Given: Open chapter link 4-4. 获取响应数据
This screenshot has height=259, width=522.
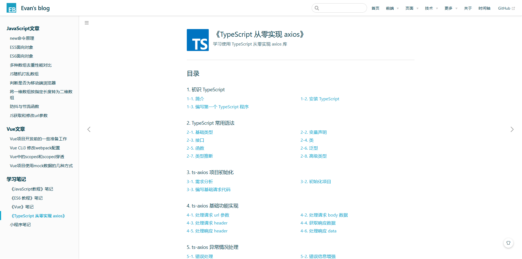Looking at the screenshot, I should (x=318, y=223).
